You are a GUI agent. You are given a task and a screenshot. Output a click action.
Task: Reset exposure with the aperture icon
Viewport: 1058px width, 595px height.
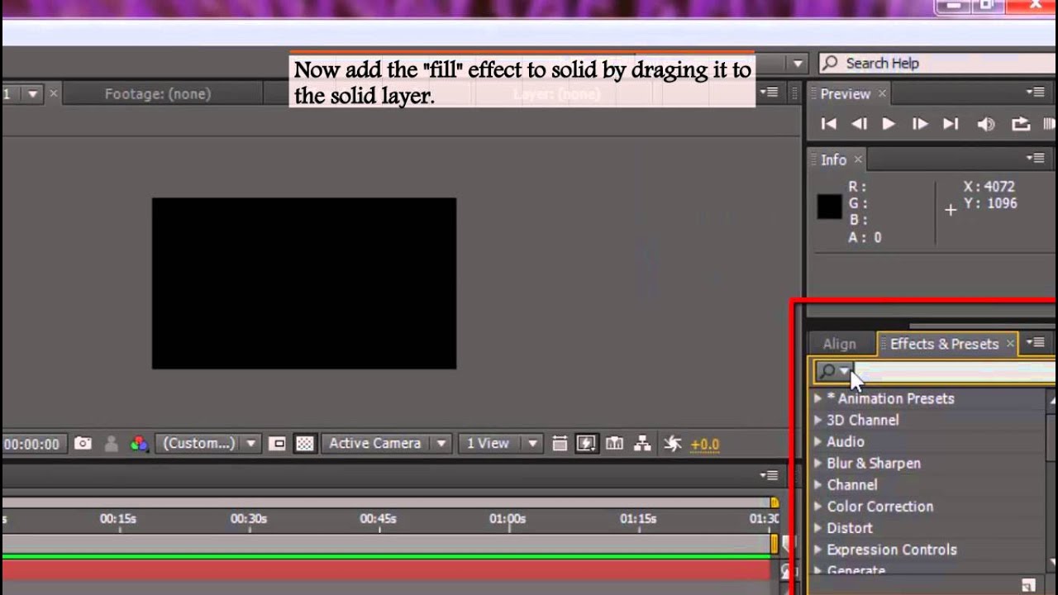pos(673,444)
